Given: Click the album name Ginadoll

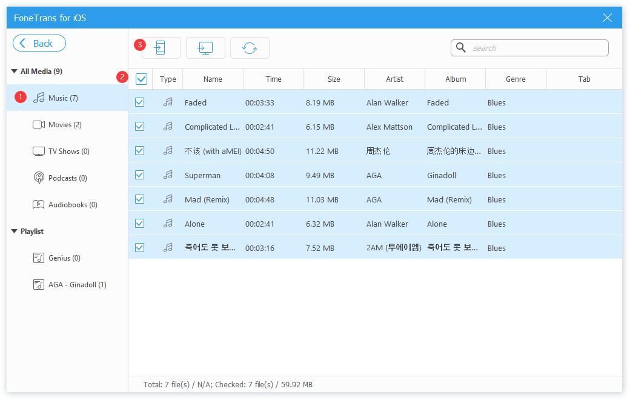Looking at the screenshot, I should click(442, 175).
